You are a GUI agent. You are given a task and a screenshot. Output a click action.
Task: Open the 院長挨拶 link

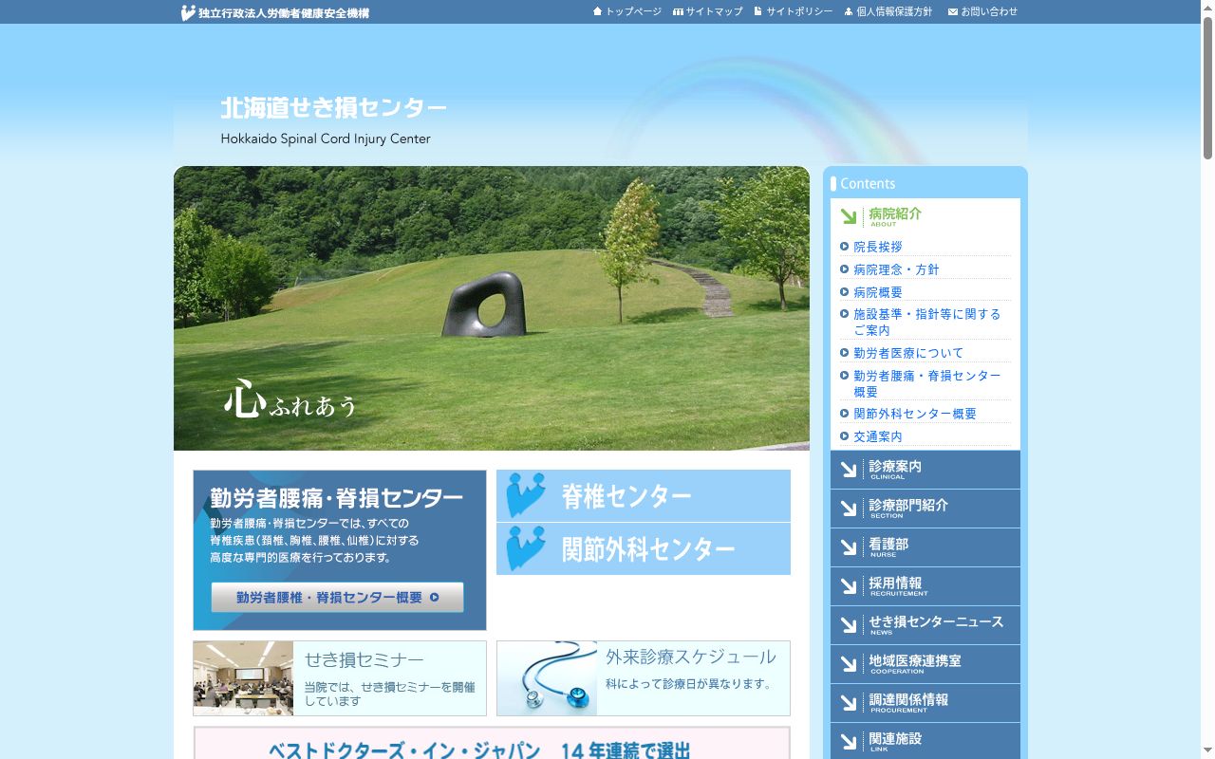(878, 247)
